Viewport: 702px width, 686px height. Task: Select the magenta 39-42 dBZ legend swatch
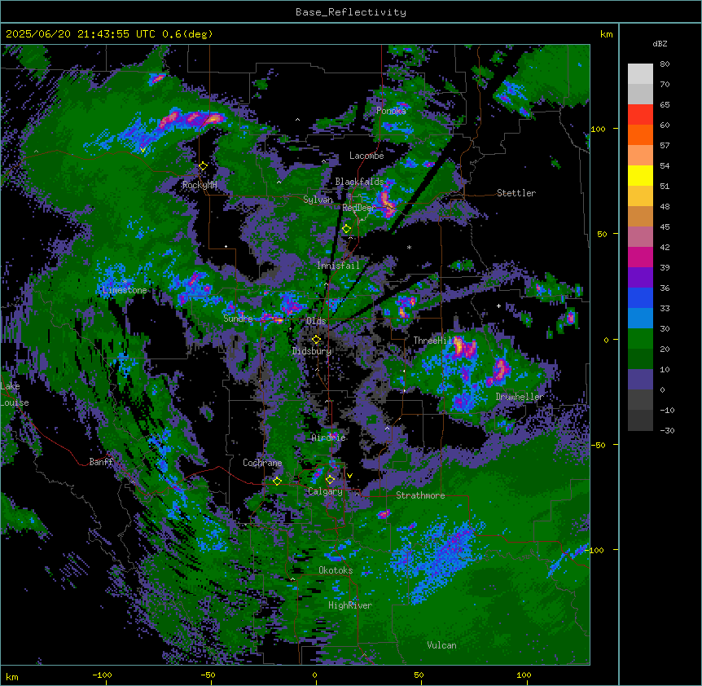pos(640,257)
